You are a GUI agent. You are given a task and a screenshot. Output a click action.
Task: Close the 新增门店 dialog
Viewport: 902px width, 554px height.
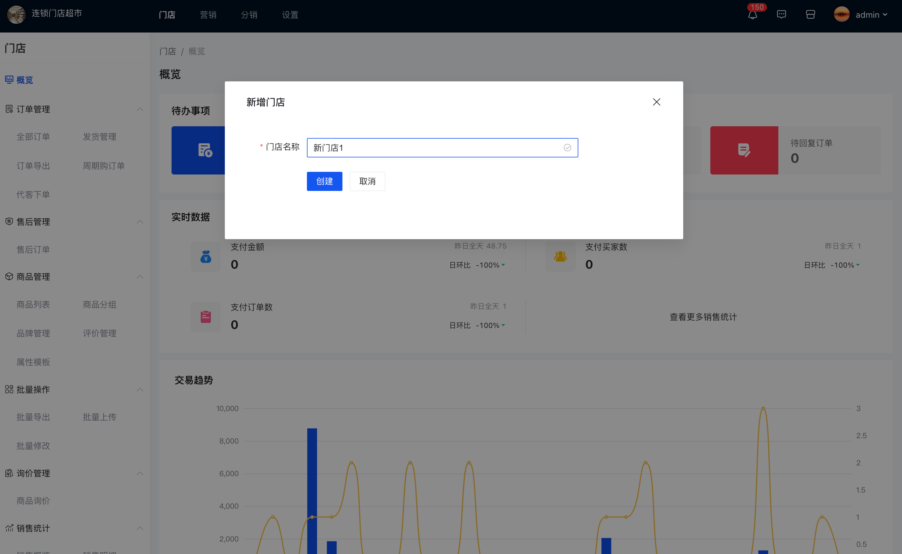(x=656, y=102)
